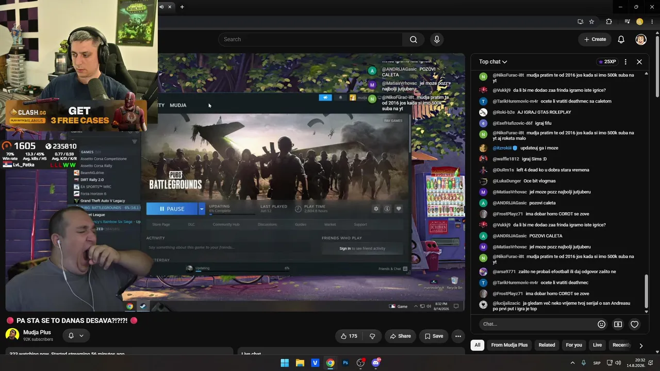Screen dimensions: 660x371
Task: Open Discord from the taskbar
Action: pyautogui.click(x=376, y=363)
